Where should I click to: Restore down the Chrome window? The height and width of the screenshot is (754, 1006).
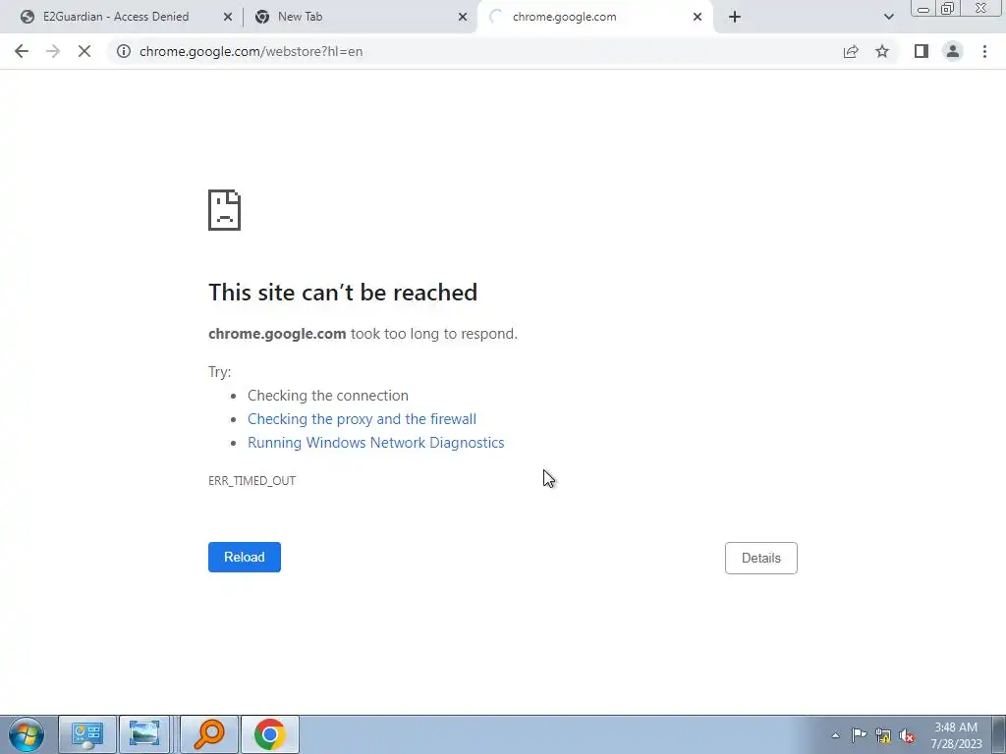(x=947, y=9)
